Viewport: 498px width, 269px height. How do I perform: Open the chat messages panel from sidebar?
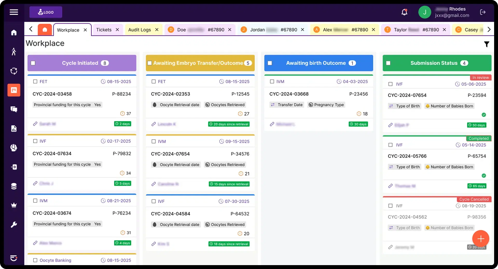pyautogui.click(x=14, y=109)
